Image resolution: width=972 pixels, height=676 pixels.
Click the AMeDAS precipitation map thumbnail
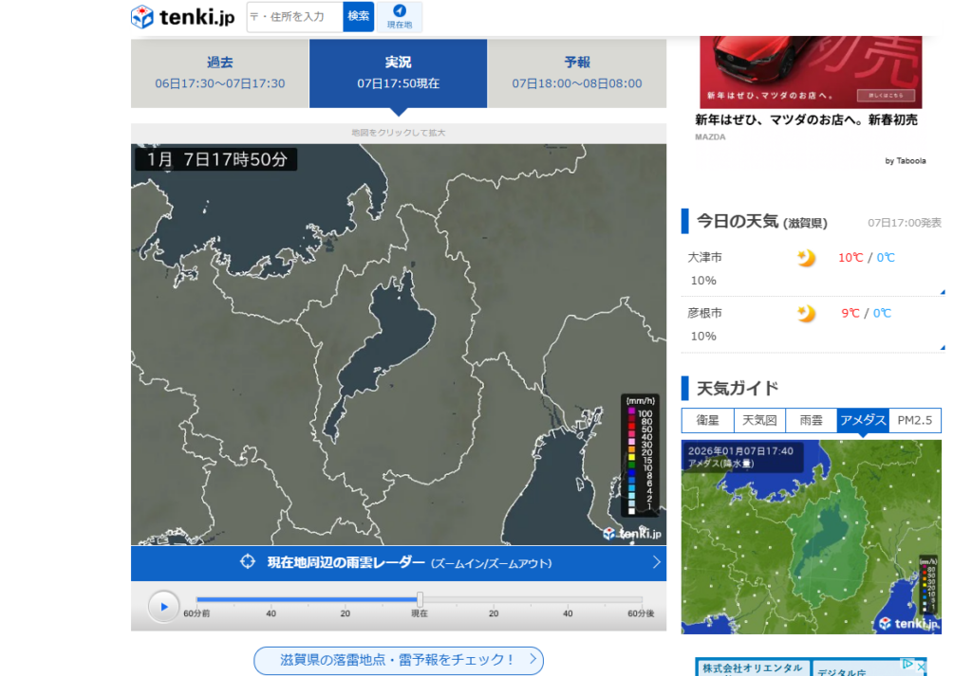(x=811, y=536)
